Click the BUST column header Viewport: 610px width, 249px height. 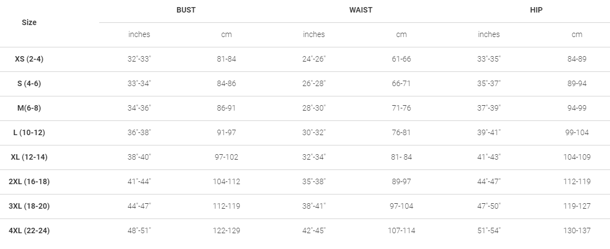(x=186, y=10)
